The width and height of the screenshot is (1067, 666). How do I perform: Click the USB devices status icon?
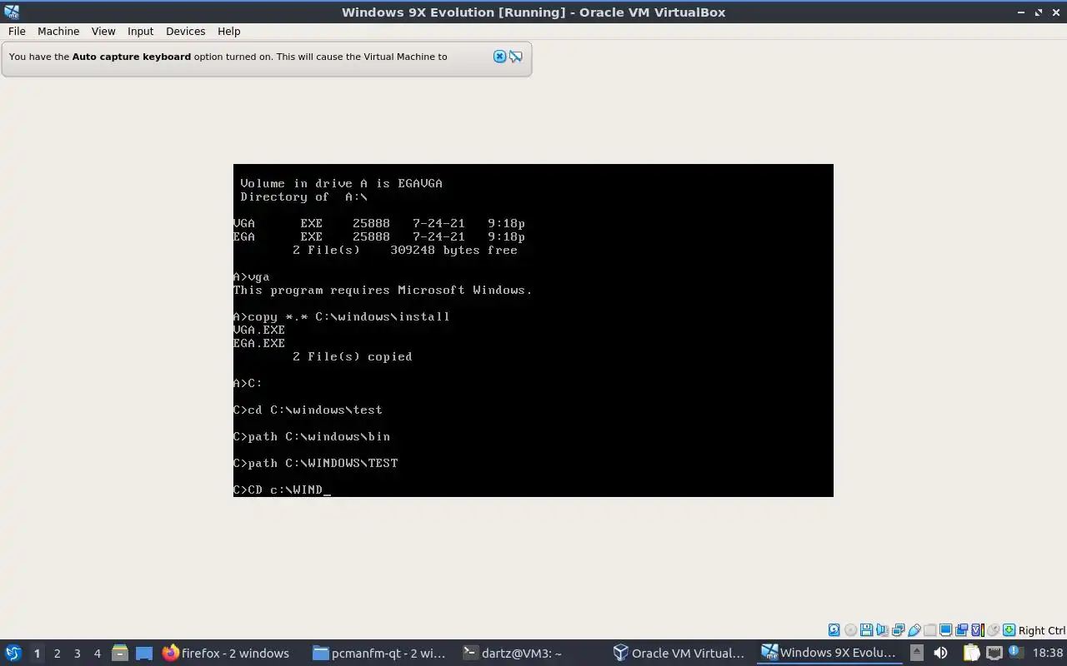[x=914, y=630]
